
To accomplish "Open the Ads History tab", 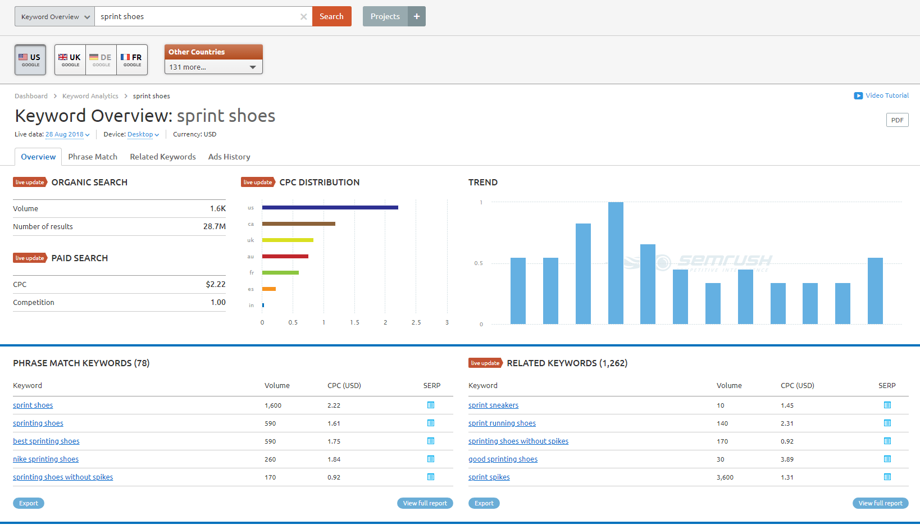I will coord(229,157).
